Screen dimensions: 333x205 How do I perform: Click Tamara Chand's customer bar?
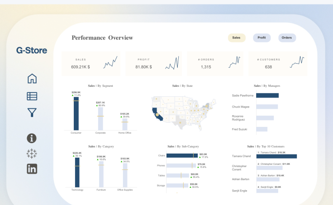276,156
